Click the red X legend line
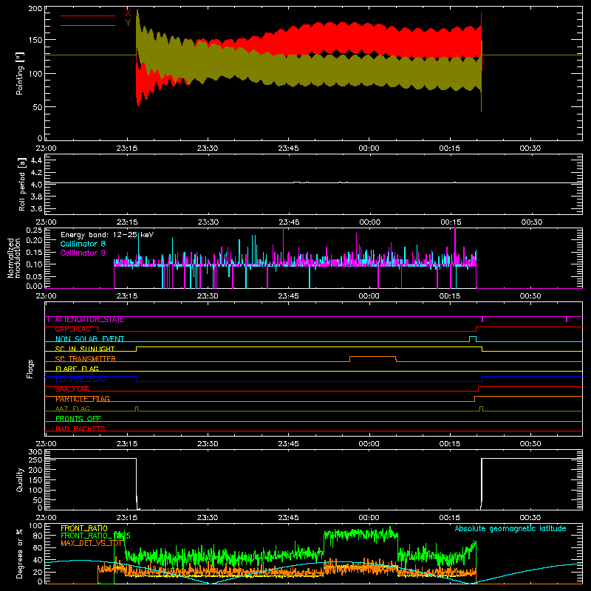This screenshot has height=591, width=591. tap(88, 16)
